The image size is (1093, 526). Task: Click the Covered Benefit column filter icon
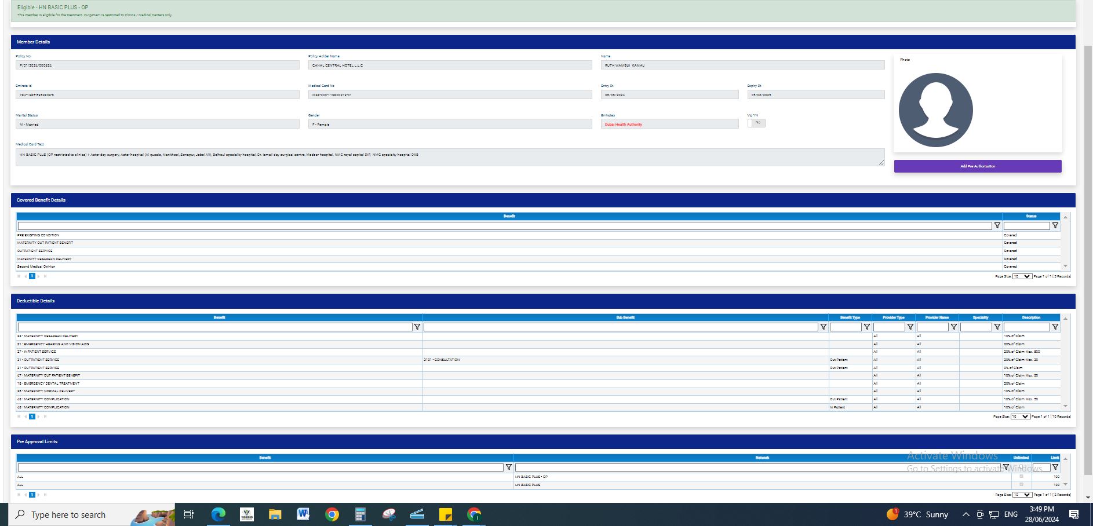pos(997,226)
